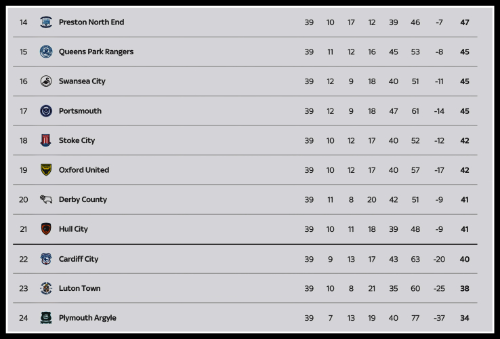Viewport: 500px width, 339px height.
Task: Click Luton Town's 38 points value
Action: (465, 288)
